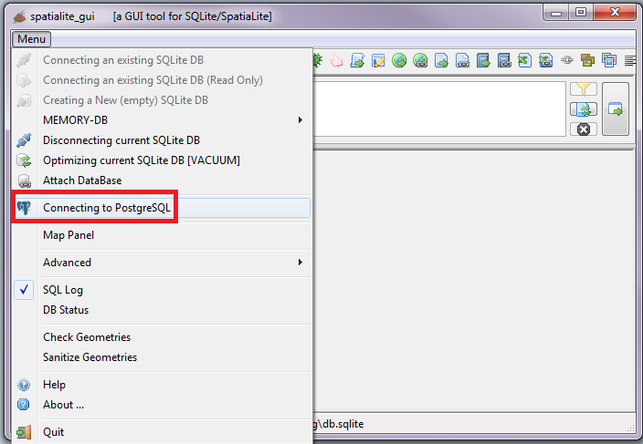Open the Query/View composer toolbar icon
The width and height of the screenshot is (643, 444).
point(378,60)
